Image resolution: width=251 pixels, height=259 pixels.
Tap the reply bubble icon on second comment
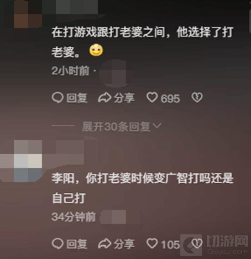tap(58, 243)
